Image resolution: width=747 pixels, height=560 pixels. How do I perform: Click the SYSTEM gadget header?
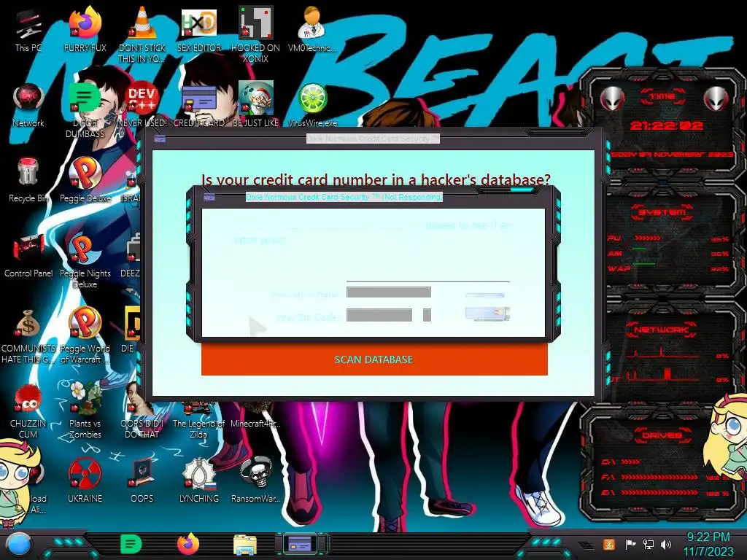[662, 212]
